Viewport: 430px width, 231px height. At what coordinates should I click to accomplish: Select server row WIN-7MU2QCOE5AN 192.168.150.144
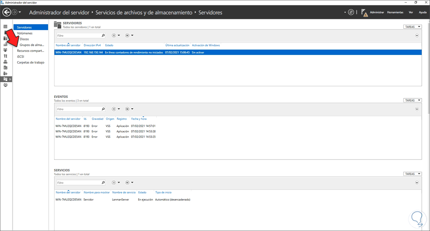coord(238,52)
